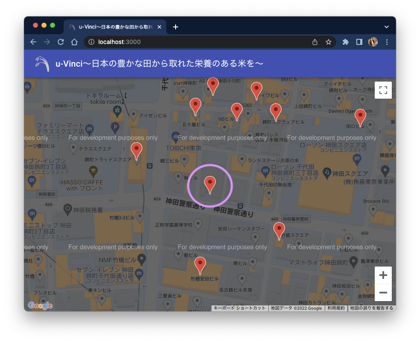Zoom out of the map
Image resolution: width=420 pixels, height=343 pixels.
point(383,293)
